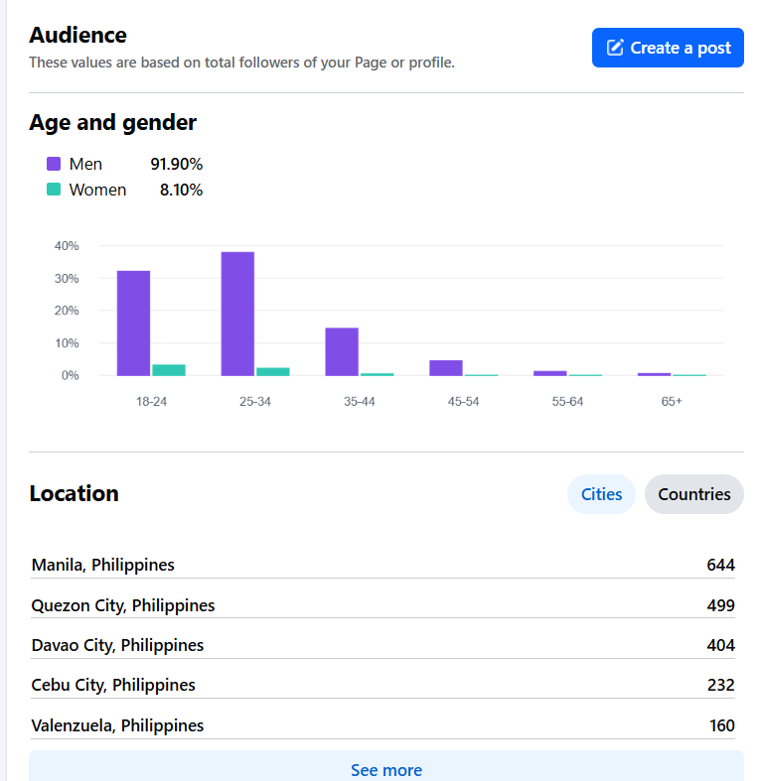Click the Women bar for ages 18-24
Screen dimensions: 761x781
click(169, 370)
